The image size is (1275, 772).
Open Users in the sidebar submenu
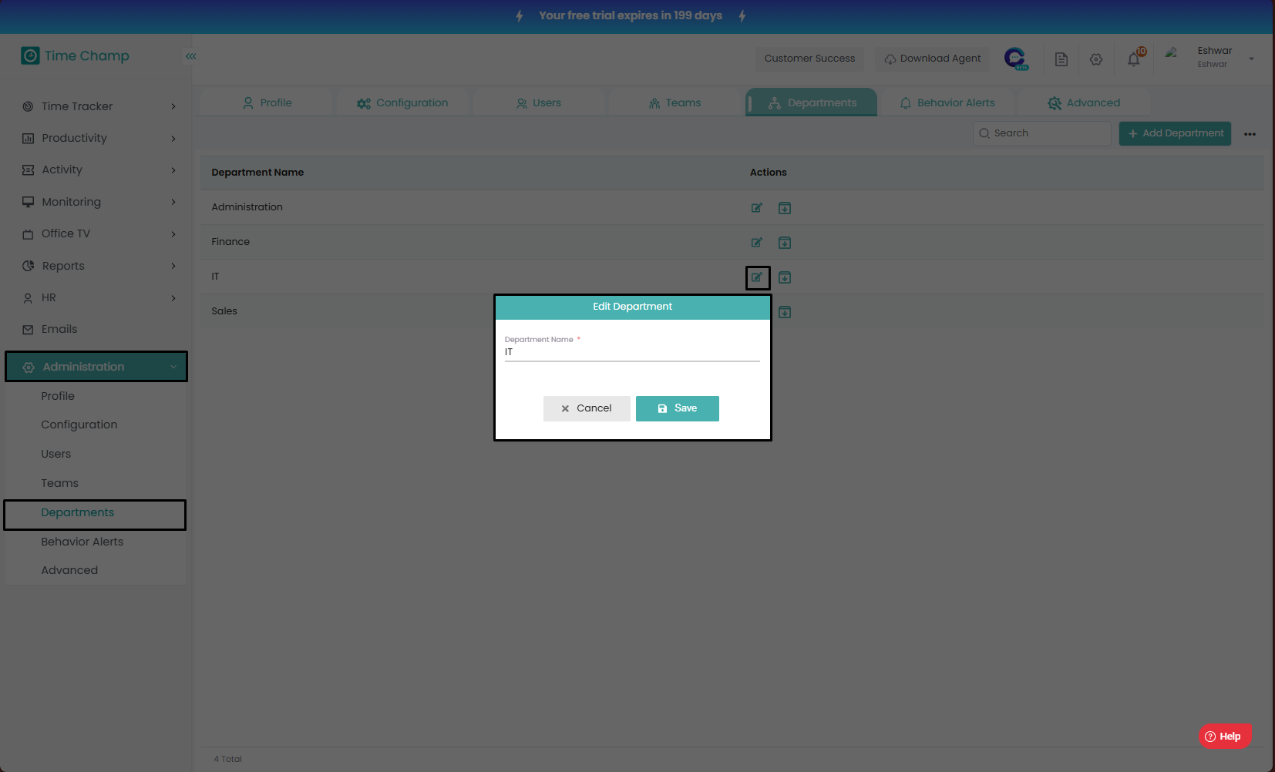click(x=56, y=454)
